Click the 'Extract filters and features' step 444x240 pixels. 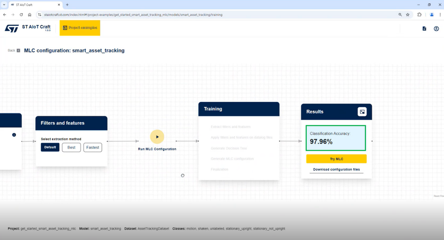(231, 127)
